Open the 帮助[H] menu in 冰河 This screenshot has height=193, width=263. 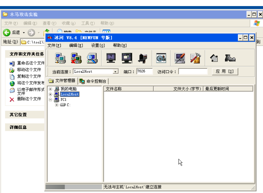[120, 46]
